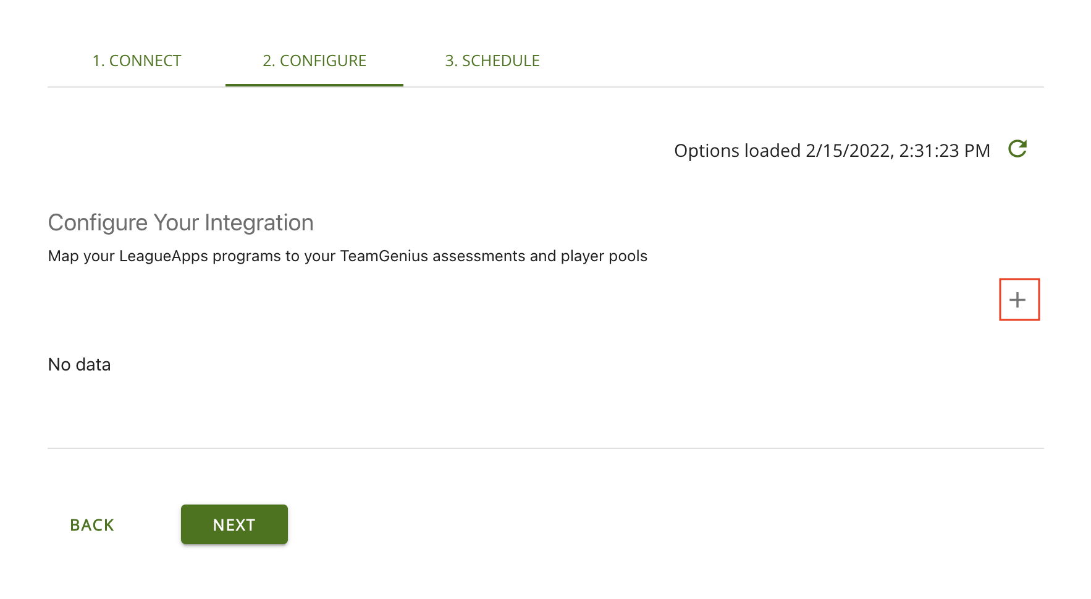Click the circular reload arrow icon
The height and width of the screenshot is (599, 1091).
1018,149
